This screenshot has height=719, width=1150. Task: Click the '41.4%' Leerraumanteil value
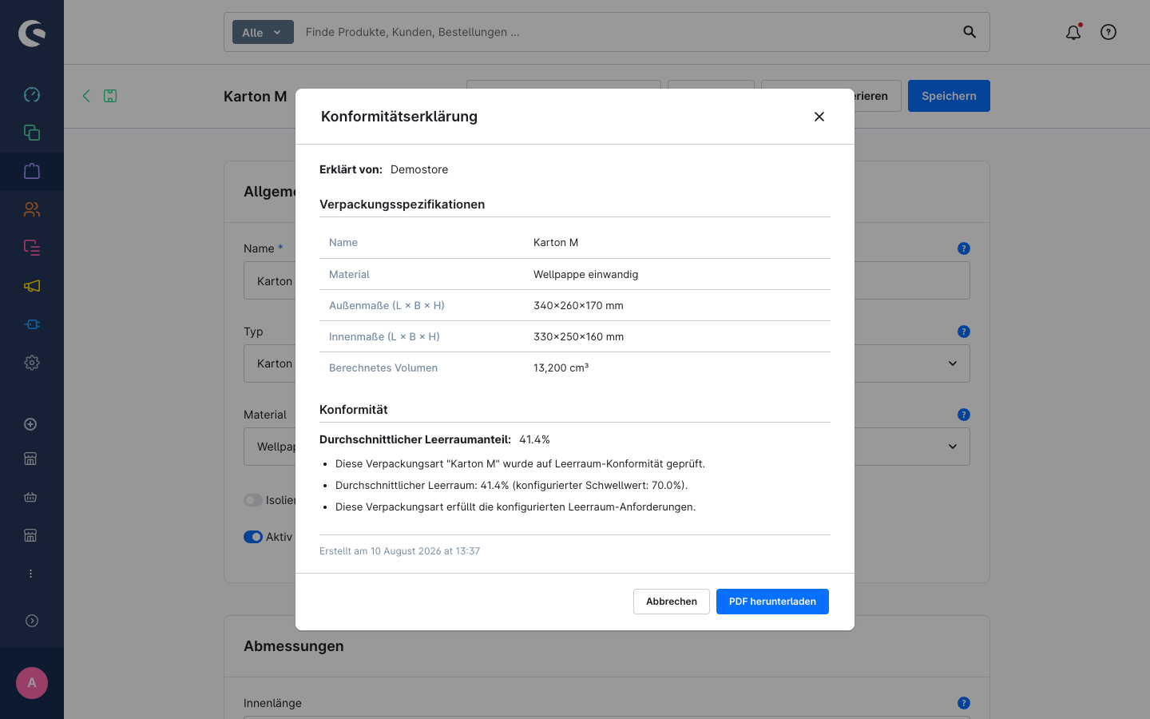[534, 439]
